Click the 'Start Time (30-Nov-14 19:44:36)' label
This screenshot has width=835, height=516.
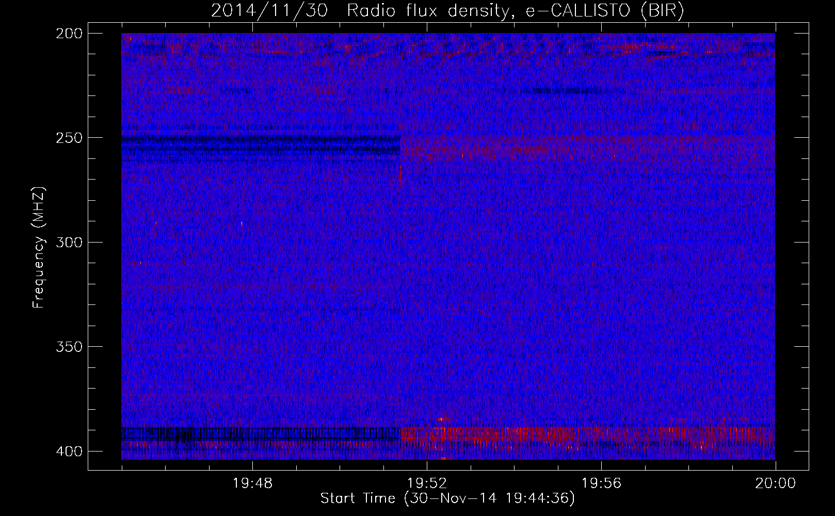(447, 498)
